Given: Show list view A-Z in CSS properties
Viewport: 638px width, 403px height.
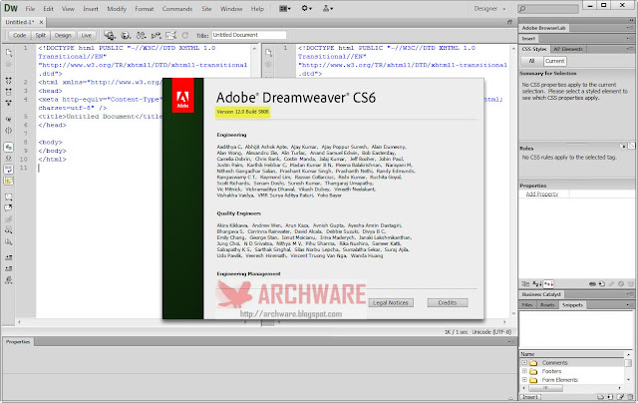Looking at the screenshot, I should pyautogui.click(x=536, y=283).
